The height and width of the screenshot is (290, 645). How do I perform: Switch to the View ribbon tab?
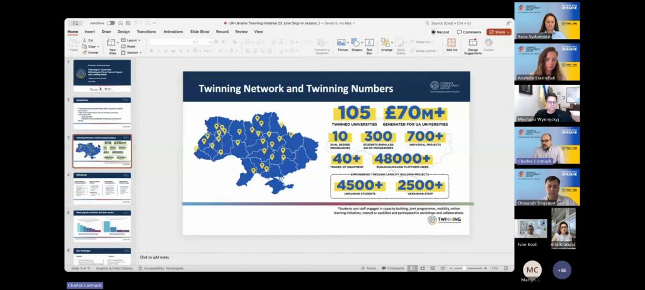(258, 31)
